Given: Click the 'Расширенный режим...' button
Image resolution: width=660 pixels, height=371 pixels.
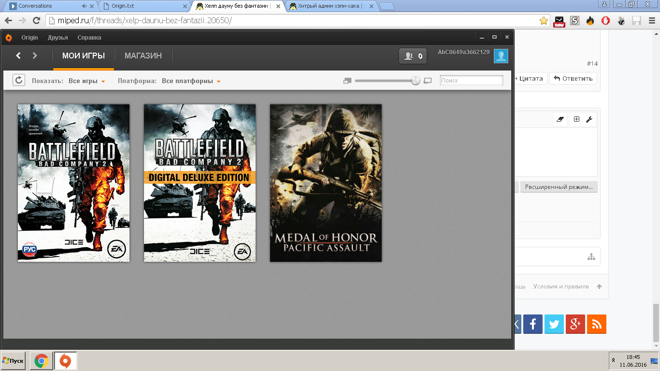Looking at the screenshot, I should coord(559,187).
